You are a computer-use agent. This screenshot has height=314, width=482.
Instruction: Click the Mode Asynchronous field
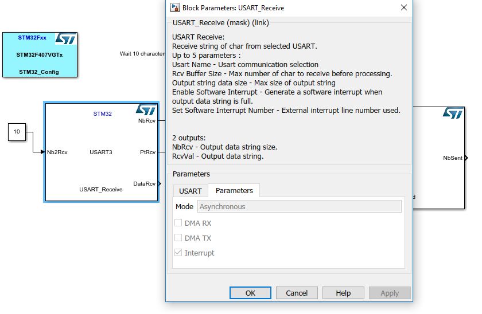tap(299, 206)
